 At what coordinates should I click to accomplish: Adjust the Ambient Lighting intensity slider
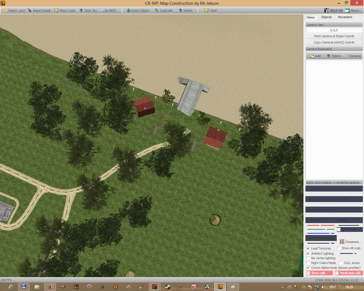coord(348,253)
